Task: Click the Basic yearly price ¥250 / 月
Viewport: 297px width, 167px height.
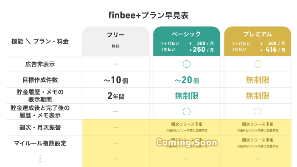Action: pyautogui.click(x=202, y=50)
